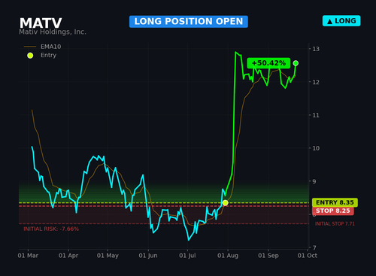Click the MATV ticker symbol
The width and height of the screenshot is (376, 276).
click(41, 23)
